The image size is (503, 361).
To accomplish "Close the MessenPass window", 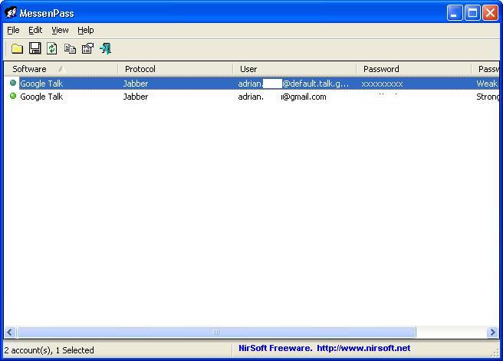I will coord(490,13).
